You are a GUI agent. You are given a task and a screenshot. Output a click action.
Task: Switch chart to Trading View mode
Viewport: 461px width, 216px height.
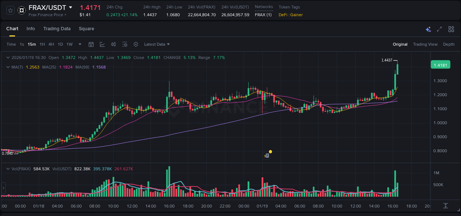click(x=425, y=44)
